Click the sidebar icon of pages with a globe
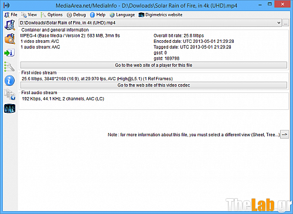The height and width of the screenshot is (214, 293). pos(10,94)
